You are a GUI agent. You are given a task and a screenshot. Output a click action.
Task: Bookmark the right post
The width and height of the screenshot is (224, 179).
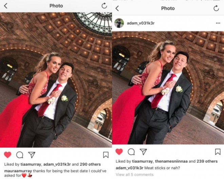click(218, 152)
